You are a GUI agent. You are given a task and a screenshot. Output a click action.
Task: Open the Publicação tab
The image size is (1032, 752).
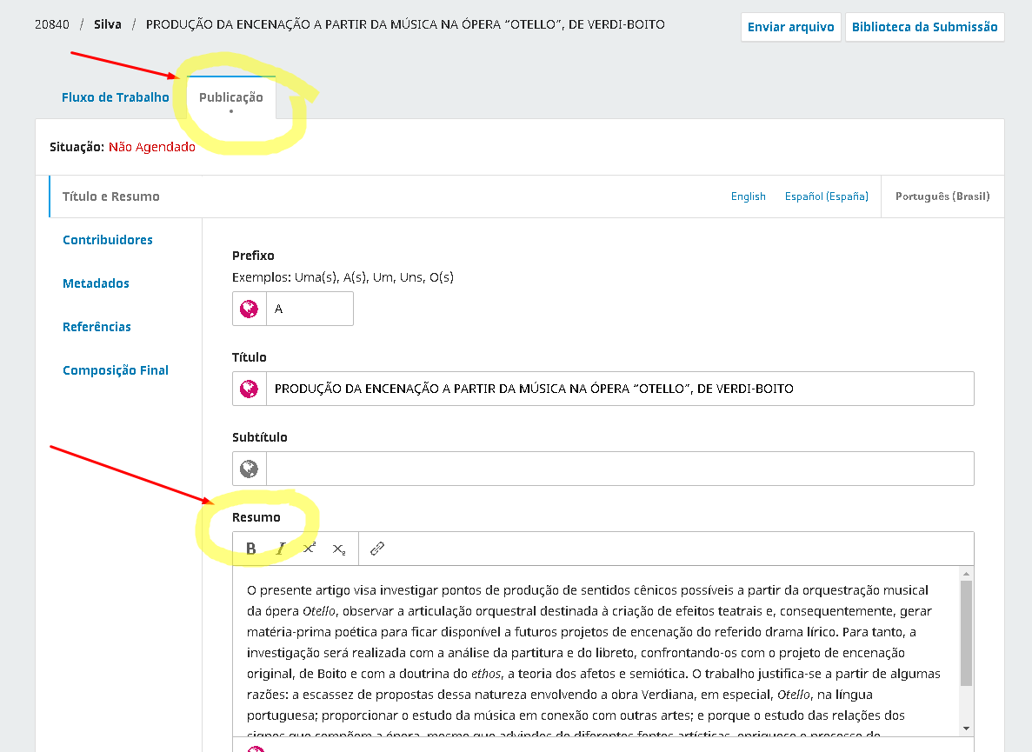pyautogui.click(x=230, y=97)
